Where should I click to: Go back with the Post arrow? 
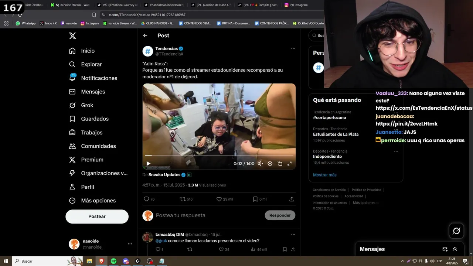coord(145,35)
